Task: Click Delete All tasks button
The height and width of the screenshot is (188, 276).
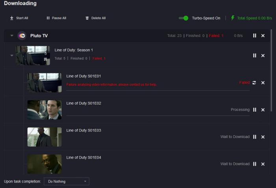Action: [95, 18]
